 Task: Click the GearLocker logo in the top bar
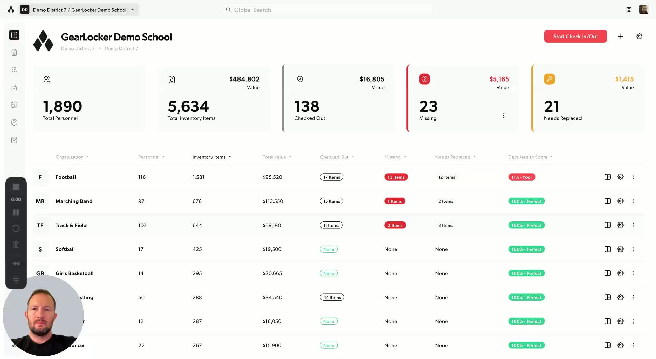[x=11, y=10]
